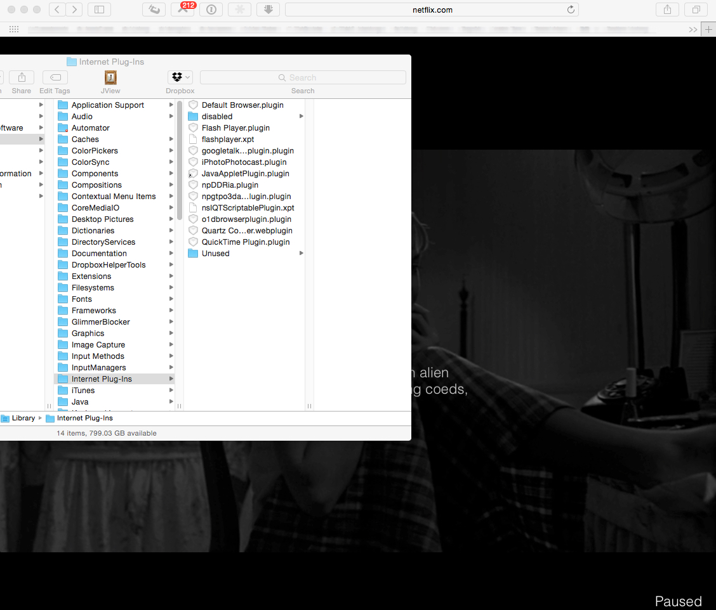This screenshot has width=716, height=610.
Task: Click the downloads arrow extension icon
Action: (x=268, y=10)
